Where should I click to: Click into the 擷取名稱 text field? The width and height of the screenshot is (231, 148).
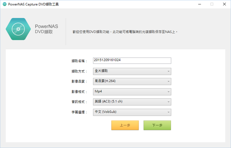pyautogui.click(x=132, y=61)
